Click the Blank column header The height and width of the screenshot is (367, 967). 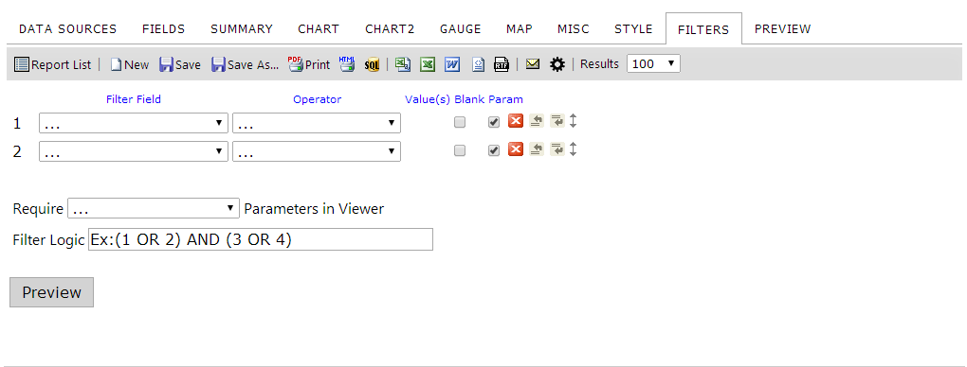pyautogui.click(x=469, y=99)
